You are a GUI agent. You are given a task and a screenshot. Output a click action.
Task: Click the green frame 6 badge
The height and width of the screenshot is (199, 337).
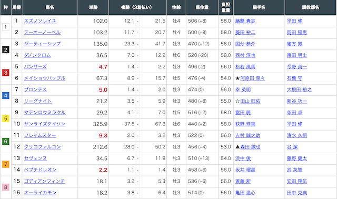[x=6, y=141]
